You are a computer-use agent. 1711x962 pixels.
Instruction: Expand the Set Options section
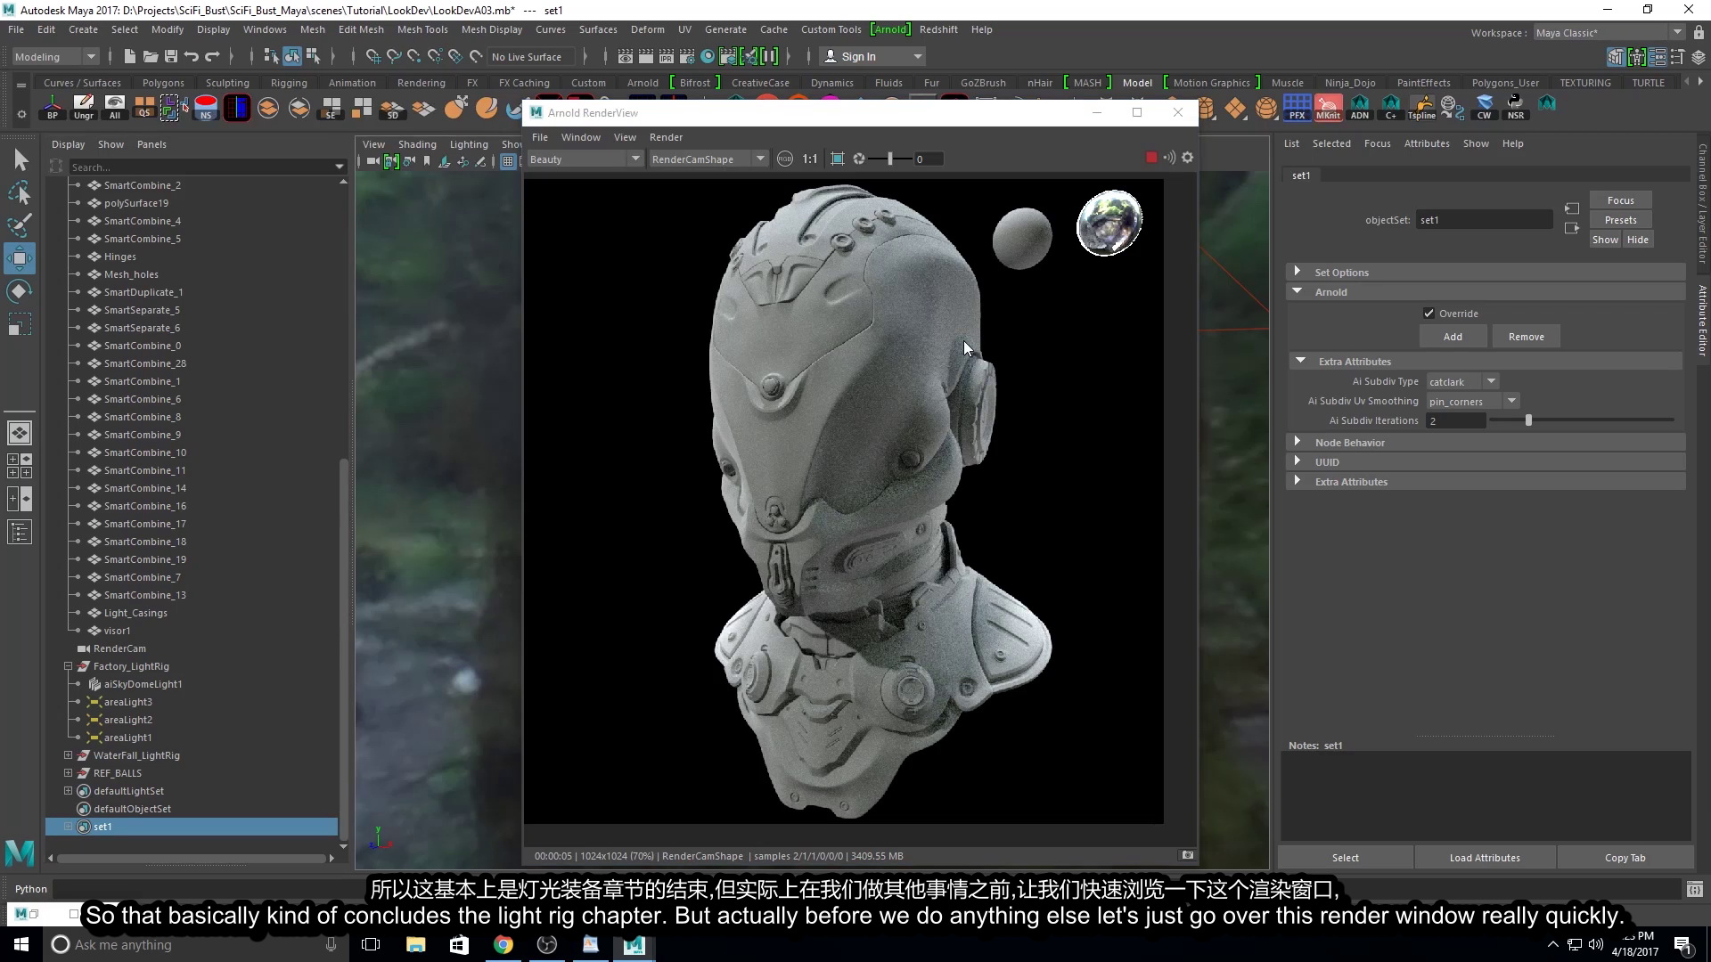click(x=1298, y=272)
